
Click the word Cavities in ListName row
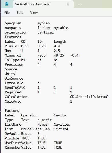tap(62, 124)
